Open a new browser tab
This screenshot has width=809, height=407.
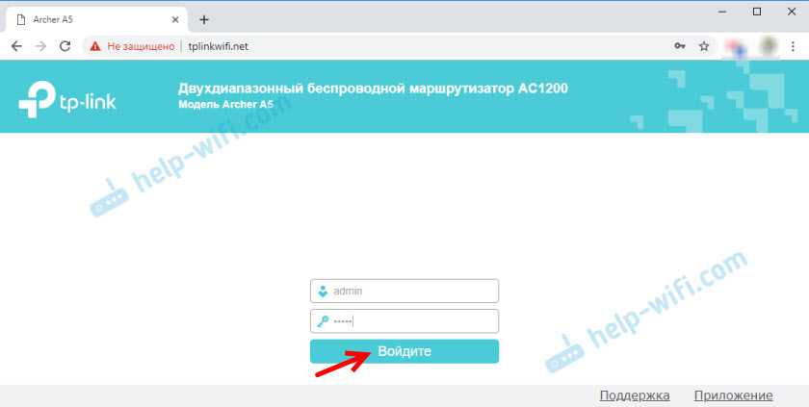204,19
